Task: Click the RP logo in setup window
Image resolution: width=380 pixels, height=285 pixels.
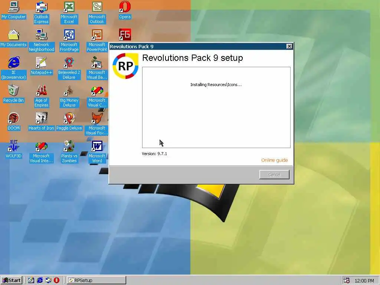Action: click(125, 66)
